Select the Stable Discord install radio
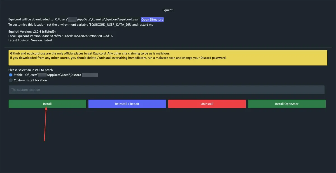This screenshot has width=336, height=173. pos(11,75)
